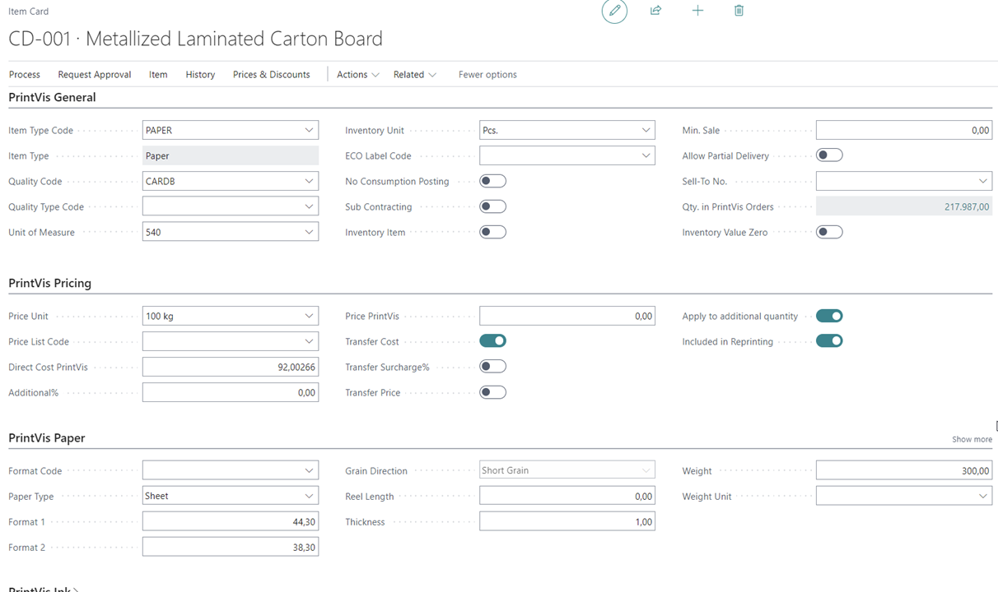Click the Price PrintVis field
This screenshot has height=592, width=998.
point(567,316)
